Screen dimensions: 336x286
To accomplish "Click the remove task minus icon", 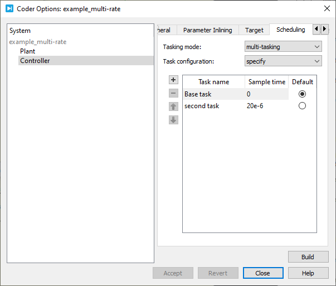I will point(173,93).
